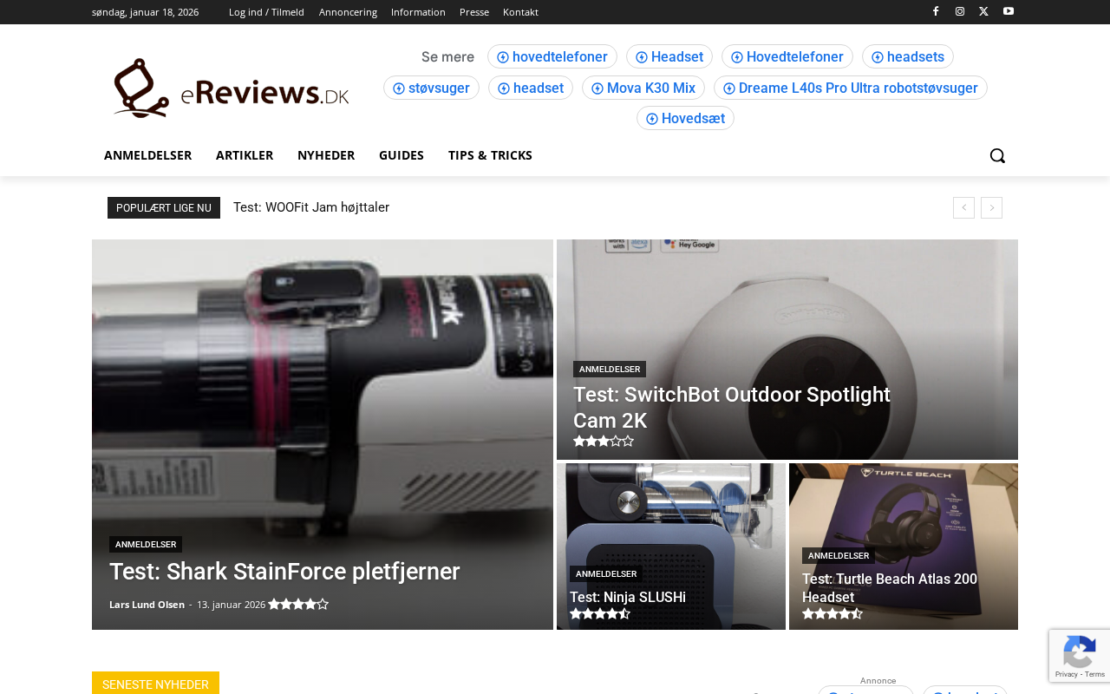Open the Kontakt link

click(520, 12)
